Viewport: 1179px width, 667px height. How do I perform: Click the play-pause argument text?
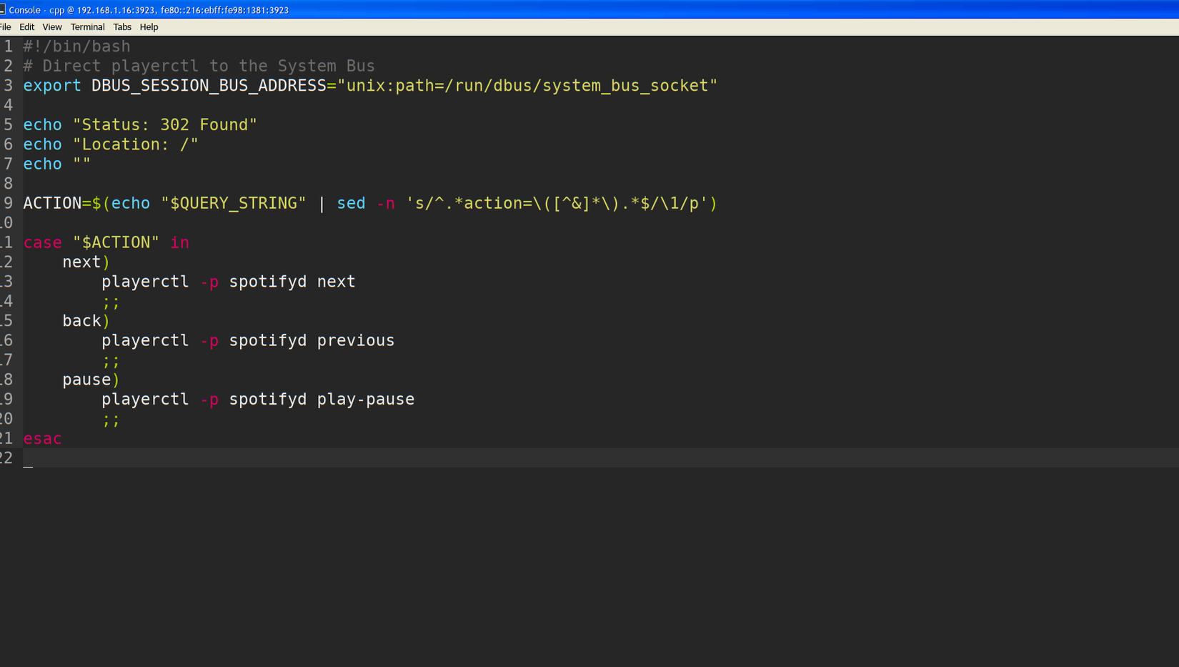click(x=365, y=400)
